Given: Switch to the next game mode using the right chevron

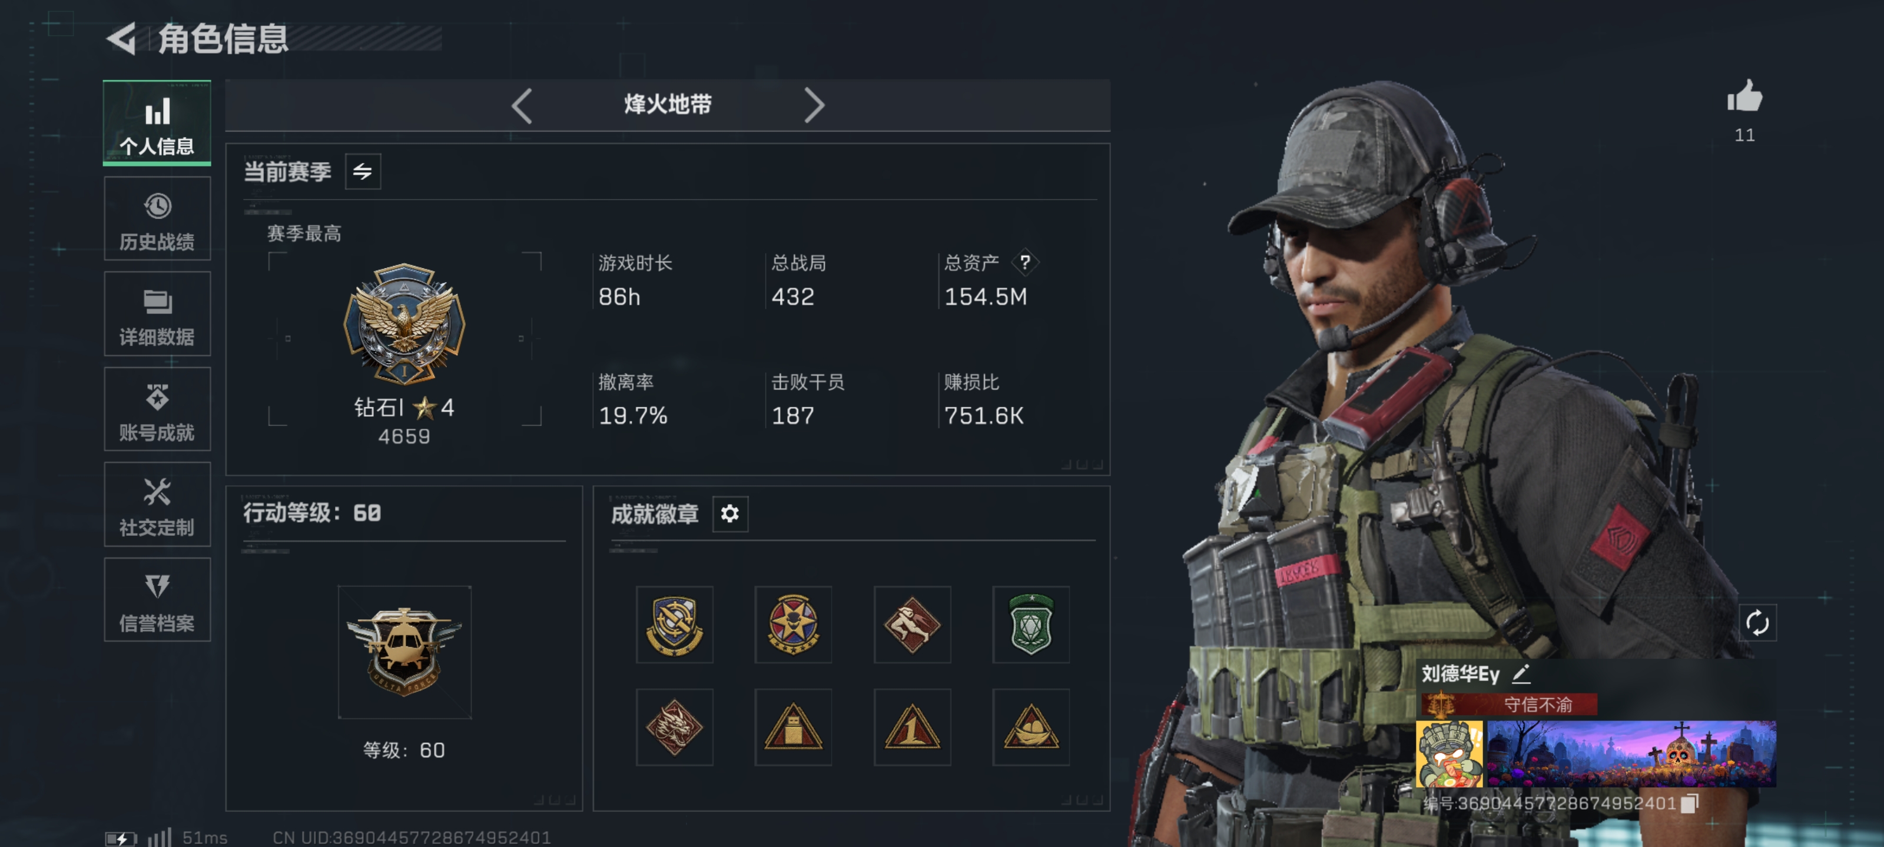Looking at the screenshot, I should (814, 106).
